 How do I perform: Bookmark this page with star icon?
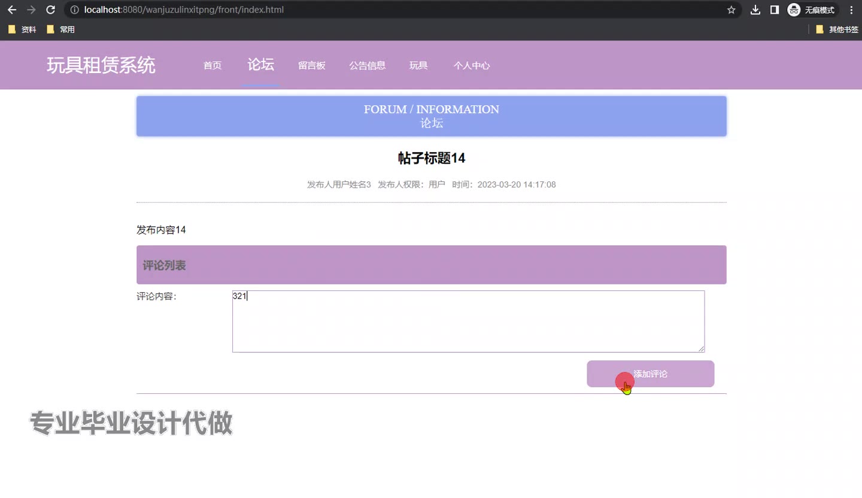tap(731, 10)
